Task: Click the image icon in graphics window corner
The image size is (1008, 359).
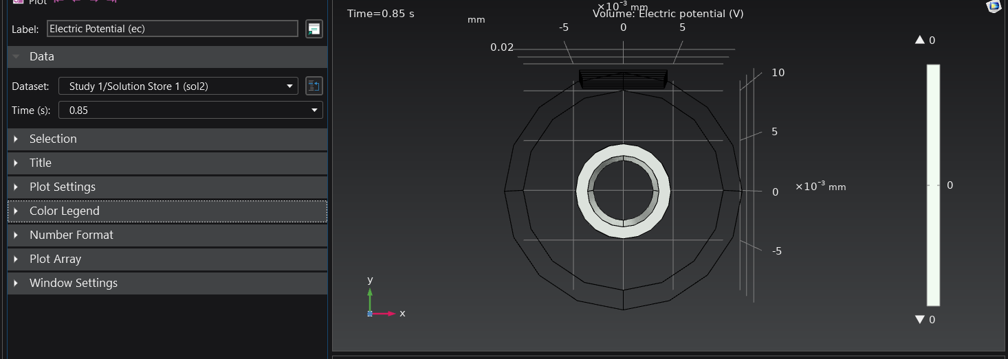Action: tap(994, 6)
